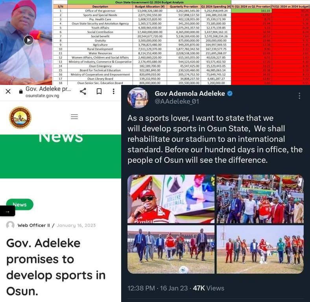
Task: Bookmark the page with bookmark icon
Action: (x=99, y=91)
